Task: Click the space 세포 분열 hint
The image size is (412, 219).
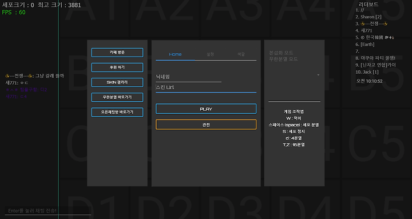Action: (x=294, y=125)
